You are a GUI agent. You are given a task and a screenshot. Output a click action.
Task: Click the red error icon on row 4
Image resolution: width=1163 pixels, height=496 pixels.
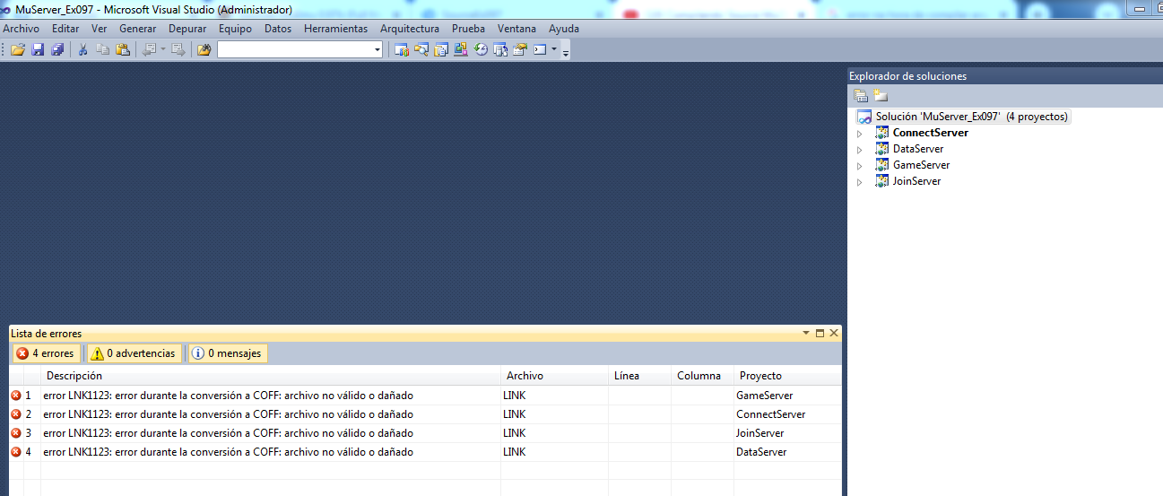tap(15, 452)
